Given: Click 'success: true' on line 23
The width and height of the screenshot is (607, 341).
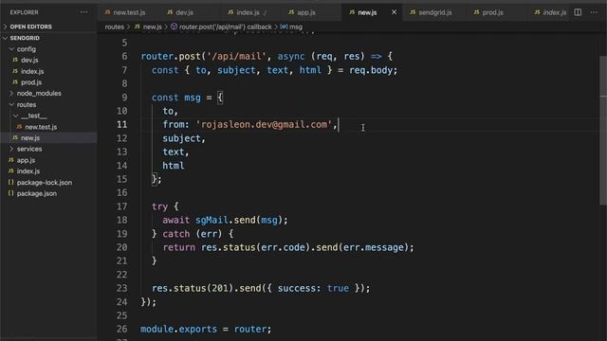Looking at the screenshot, I should click(313, 288).
